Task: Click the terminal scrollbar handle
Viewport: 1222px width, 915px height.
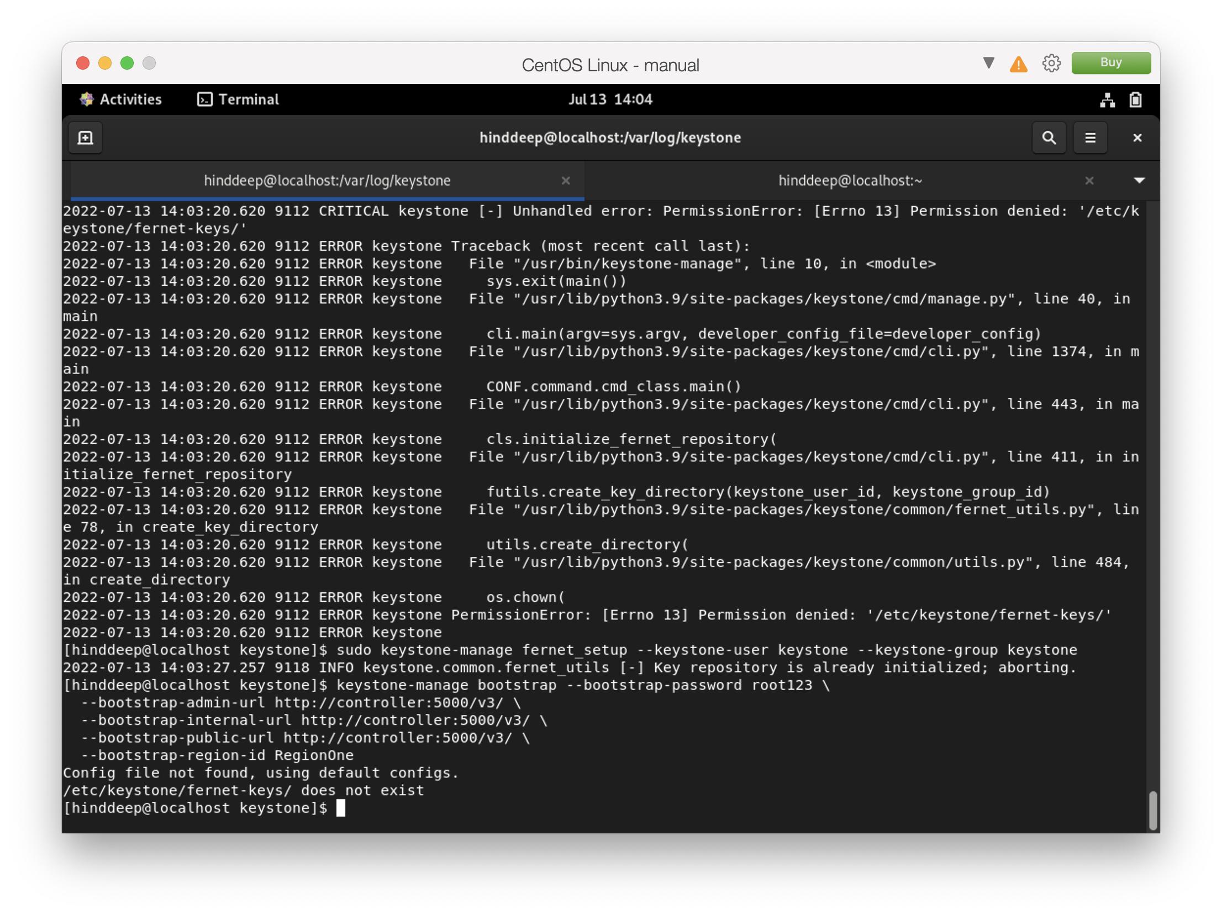Action: coord(1152,811)
